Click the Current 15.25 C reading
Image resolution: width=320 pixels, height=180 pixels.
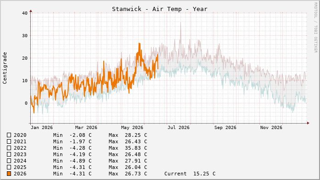pos(190,174)
